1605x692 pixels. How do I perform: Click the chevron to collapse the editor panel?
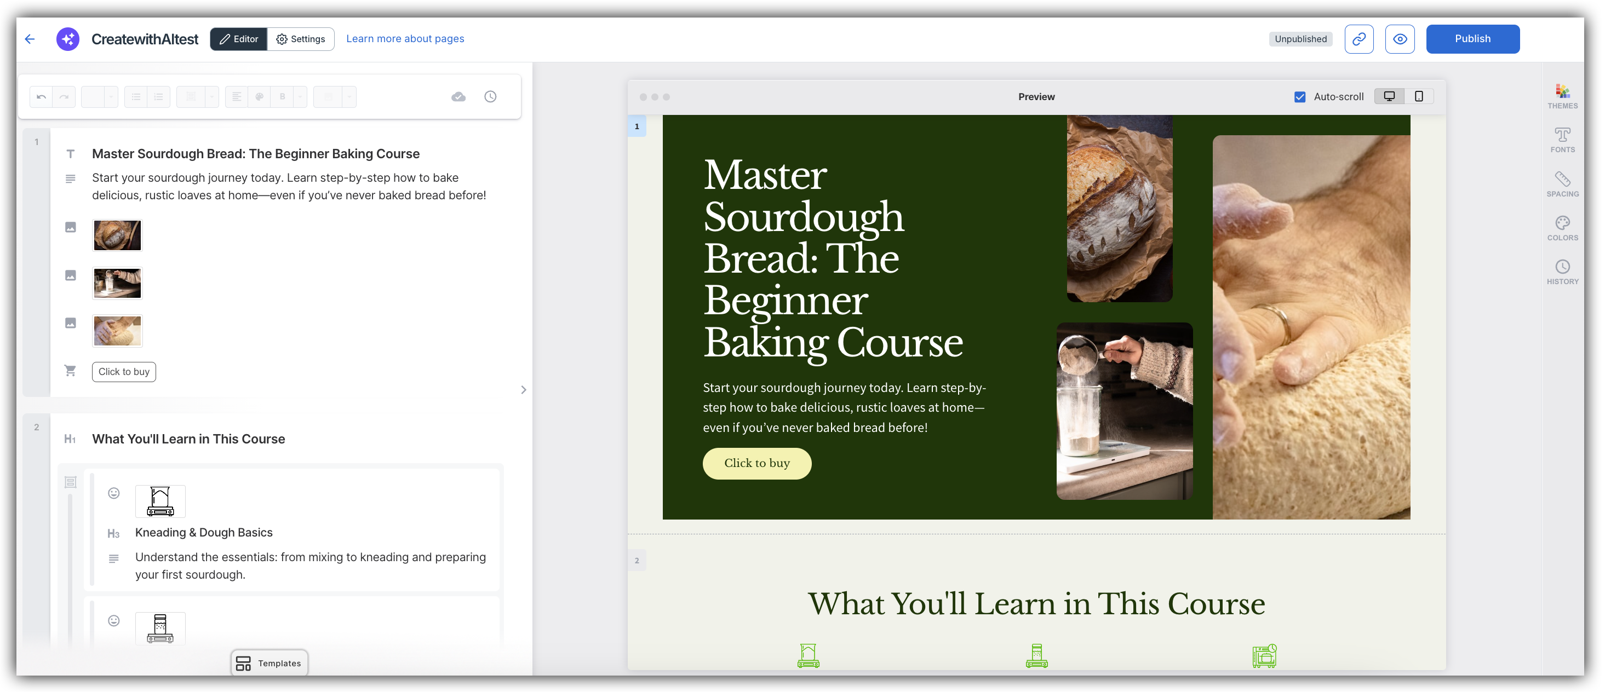[523, 389]
